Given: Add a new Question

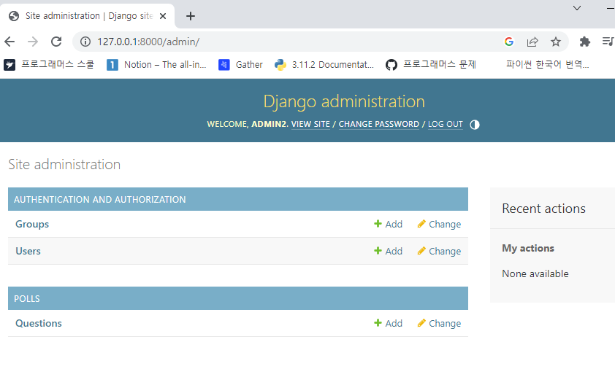Looking at the screenshot, I should point(389,323).
